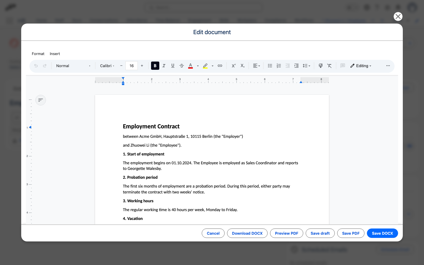The height and width of the screenshot is (265, 424).
Task: Click the Save PDF button
Action: click(351, 233)
